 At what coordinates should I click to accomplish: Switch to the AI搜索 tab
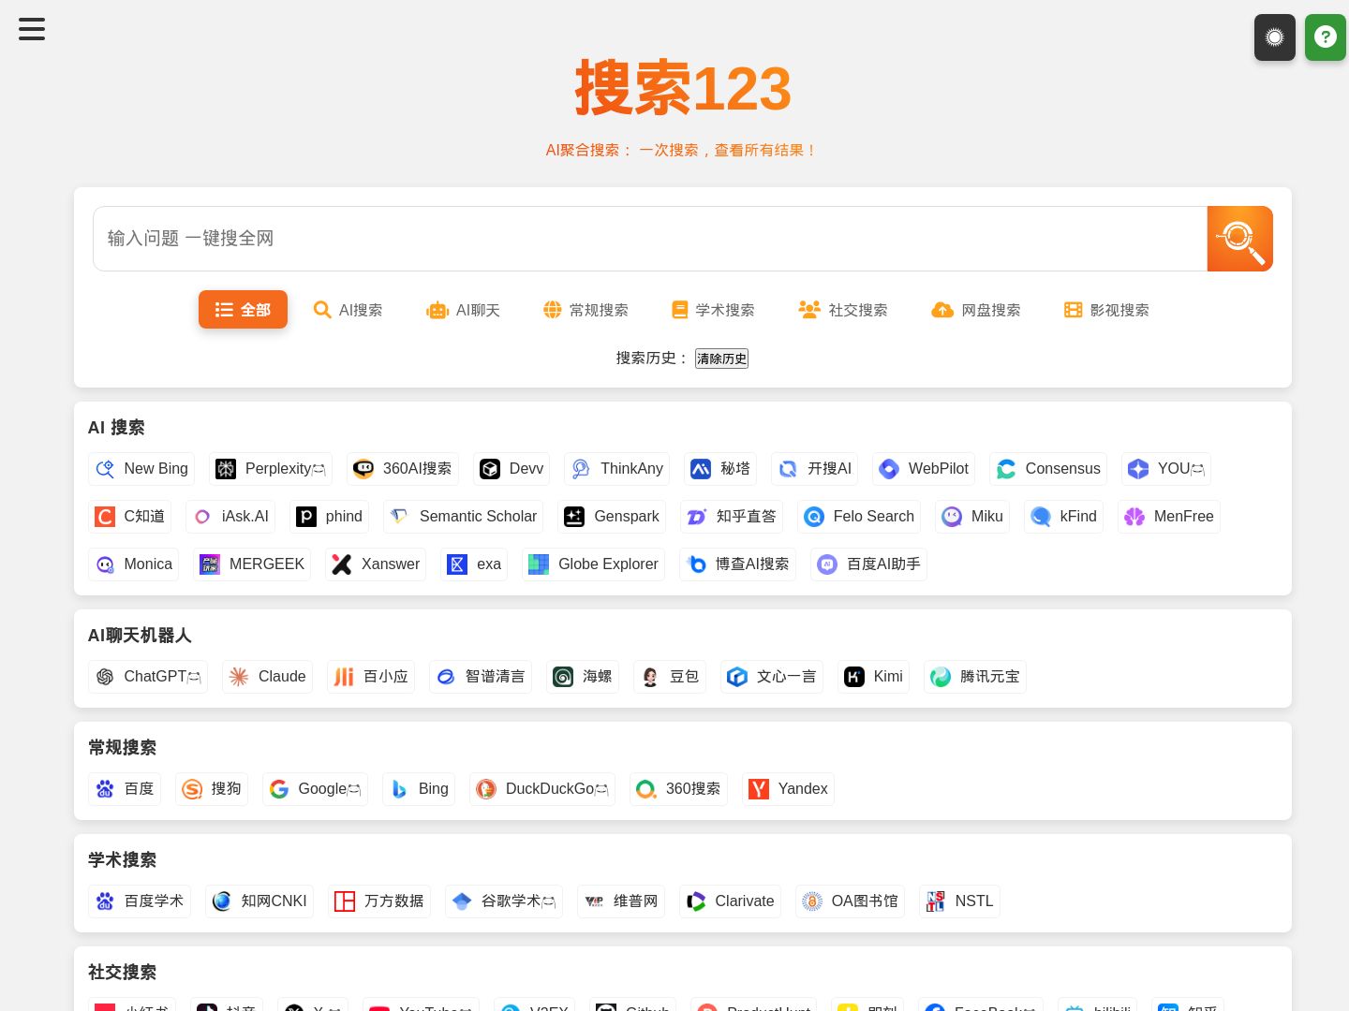348,310
